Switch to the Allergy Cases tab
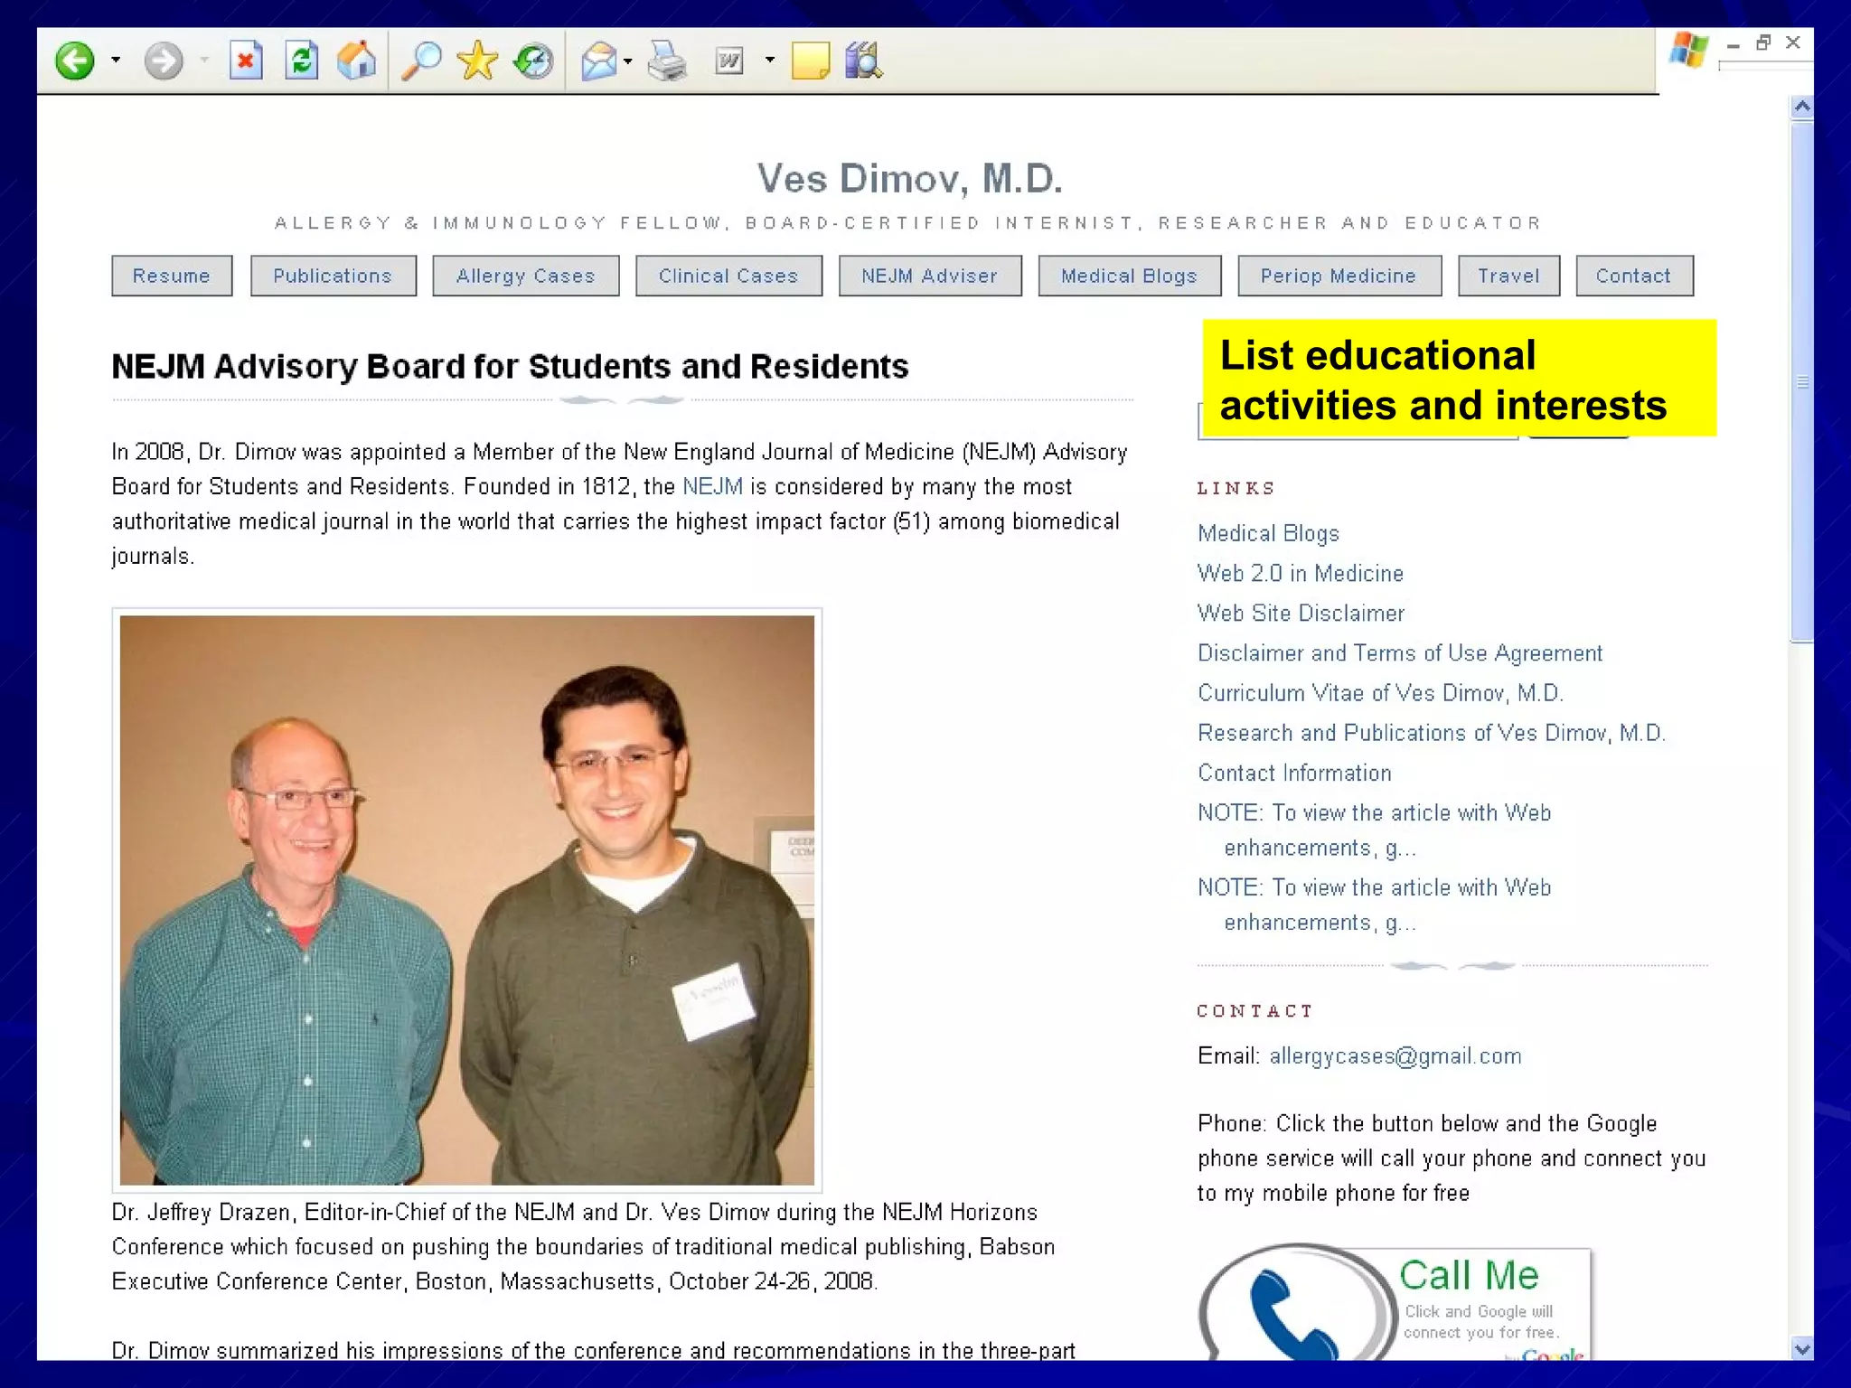1851x1388 pixels. (525, 276)
